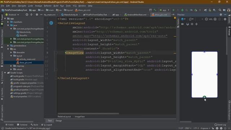The height and width of the screenshot is (130, 231).
Task: Open the design surface dropdown in preview
Action: pos(183,19)
